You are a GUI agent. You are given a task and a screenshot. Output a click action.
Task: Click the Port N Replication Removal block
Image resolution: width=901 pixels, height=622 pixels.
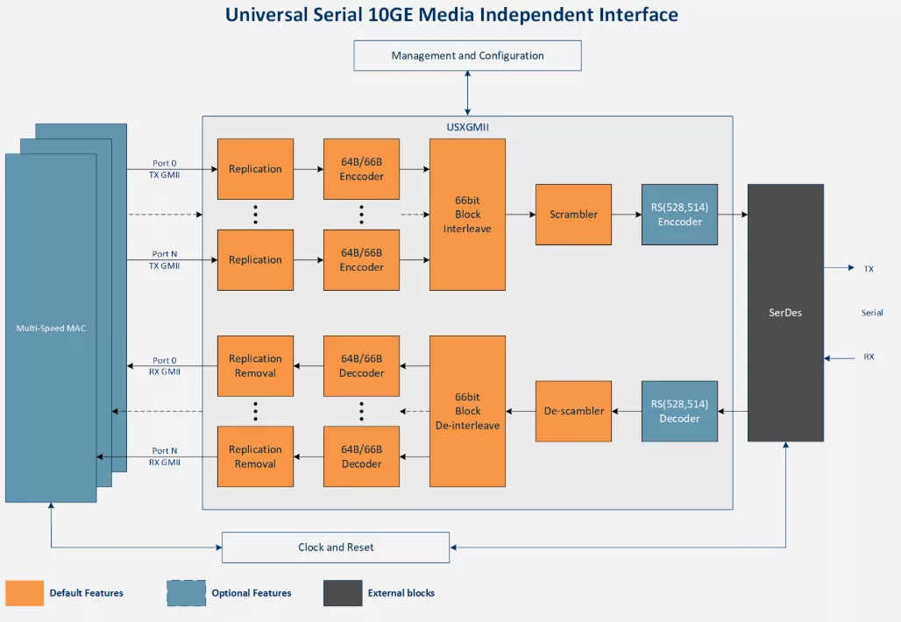click(x=255, y=456)
